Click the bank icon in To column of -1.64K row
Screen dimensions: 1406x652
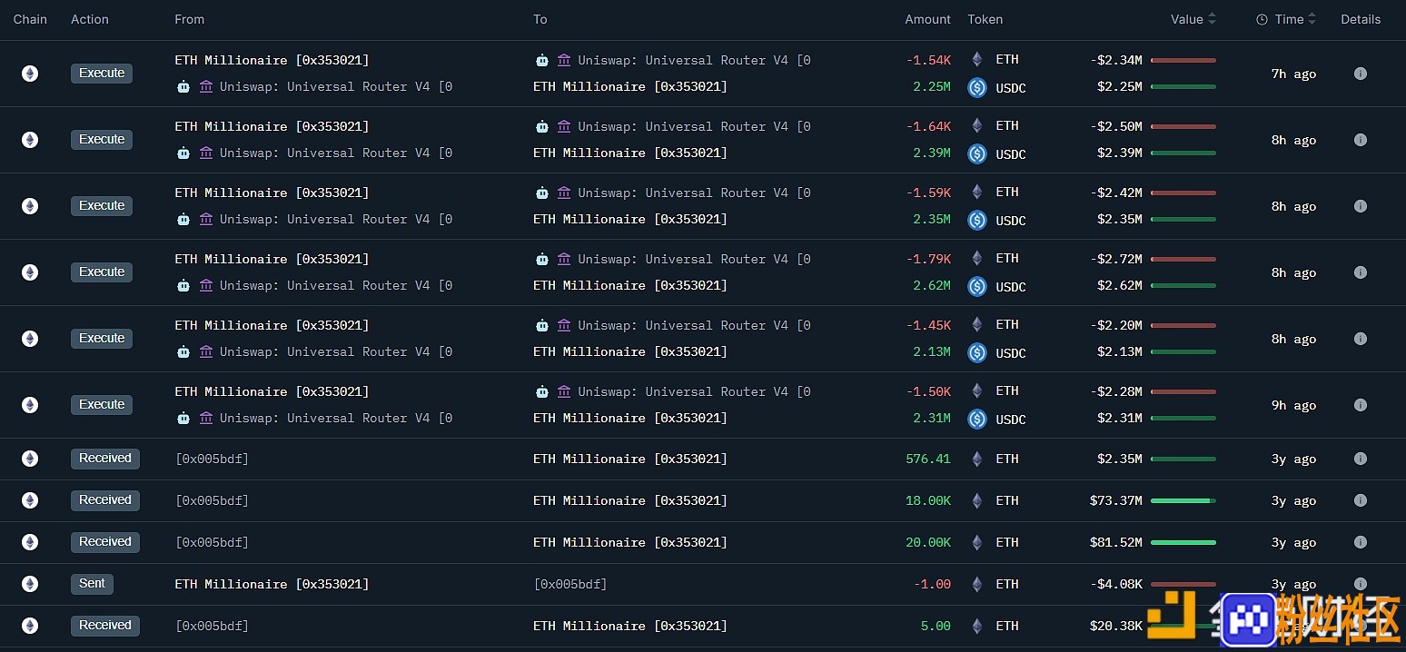(564, 126)
